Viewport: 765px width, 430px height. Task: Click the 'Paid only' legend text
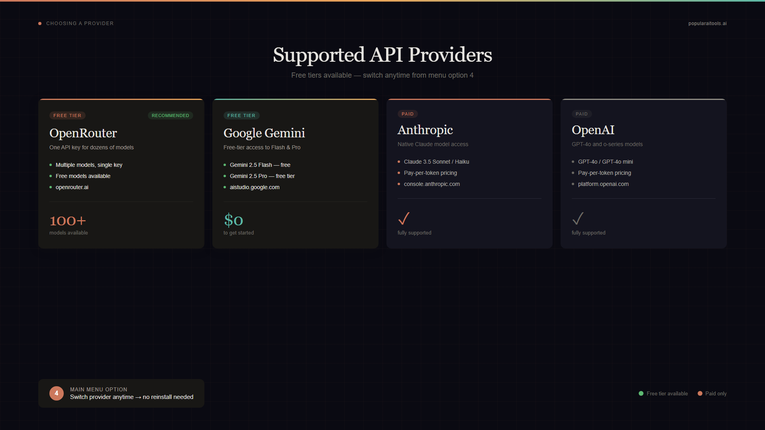coord(716,393)
